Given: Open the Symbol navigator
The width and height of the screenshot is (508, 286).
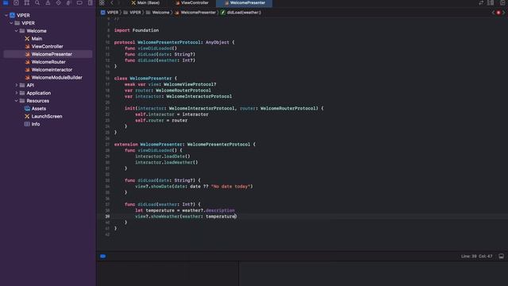Looking at the screenshot, I should click(27, 2).
